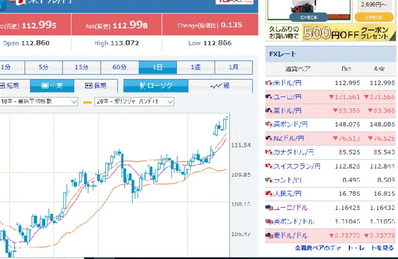The image size is (398, 259).
Task: Click the Change value 0.135
Action: click(x=232, y=25)
